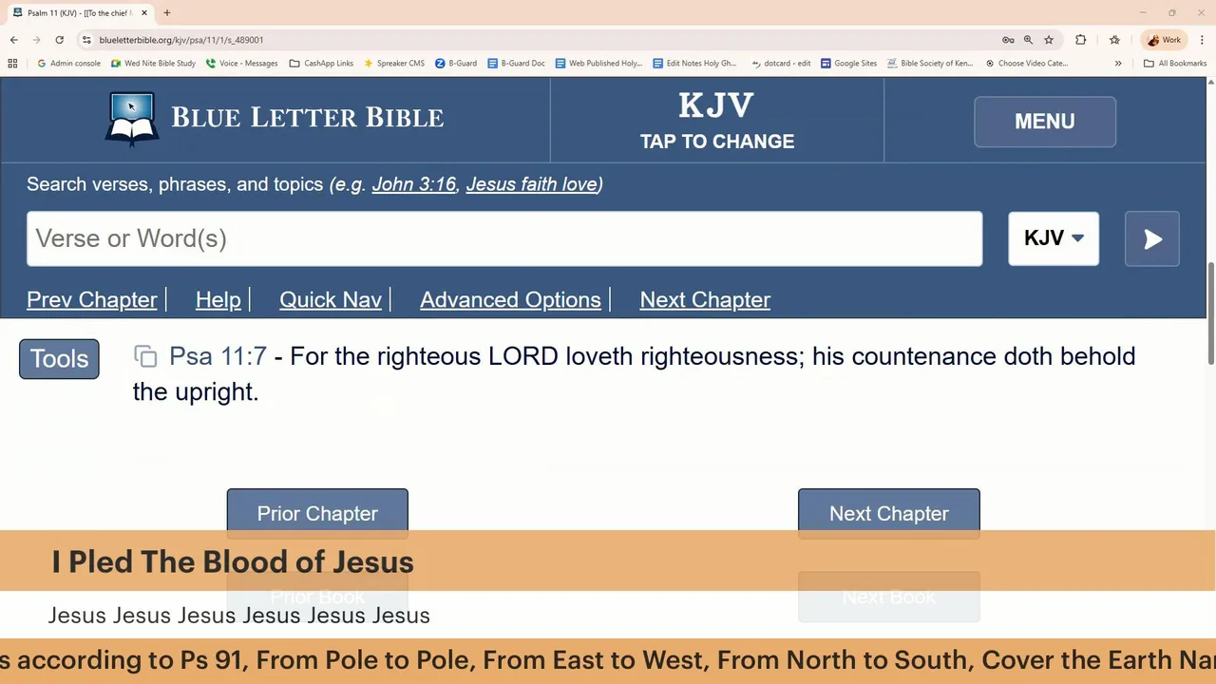Expand the KJV version dropdown beside search

(1054, 238)
